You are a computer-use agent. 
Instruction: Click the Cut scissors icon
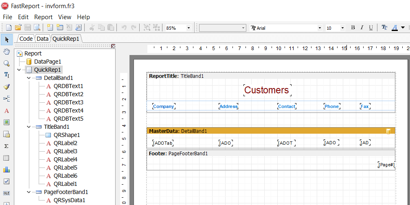tap(92, 28)
